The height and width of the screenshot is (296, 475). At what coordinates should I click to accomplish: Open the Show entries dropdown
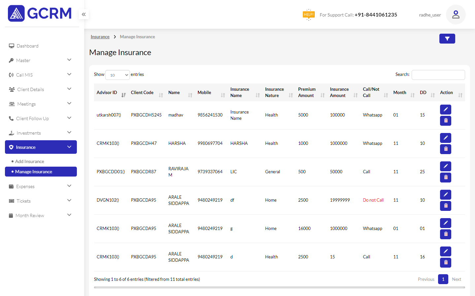click(117, 75)
